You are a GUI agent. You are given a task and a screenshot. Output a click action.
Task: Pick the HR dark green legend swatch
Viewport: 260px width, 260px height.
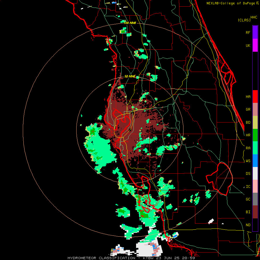(255, 135)
